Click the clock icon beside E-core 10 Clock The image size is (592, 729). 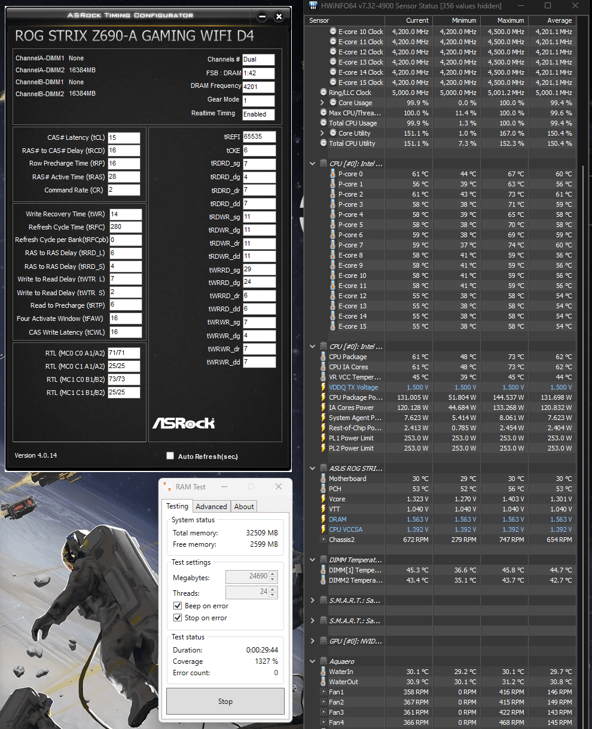[x=333, y=32]
